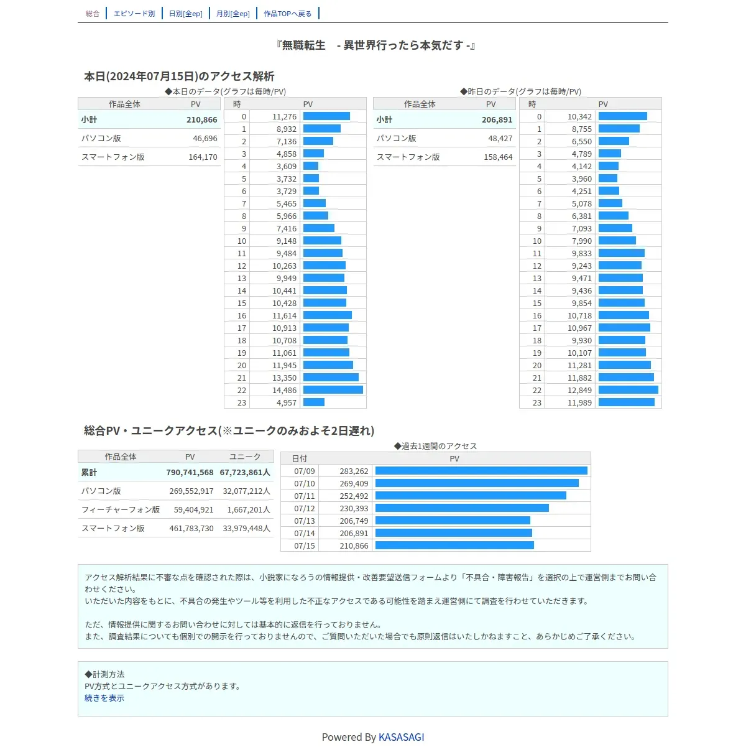Select フィーチャーフォン版 unique 1,667,201人

pos(249,510)
